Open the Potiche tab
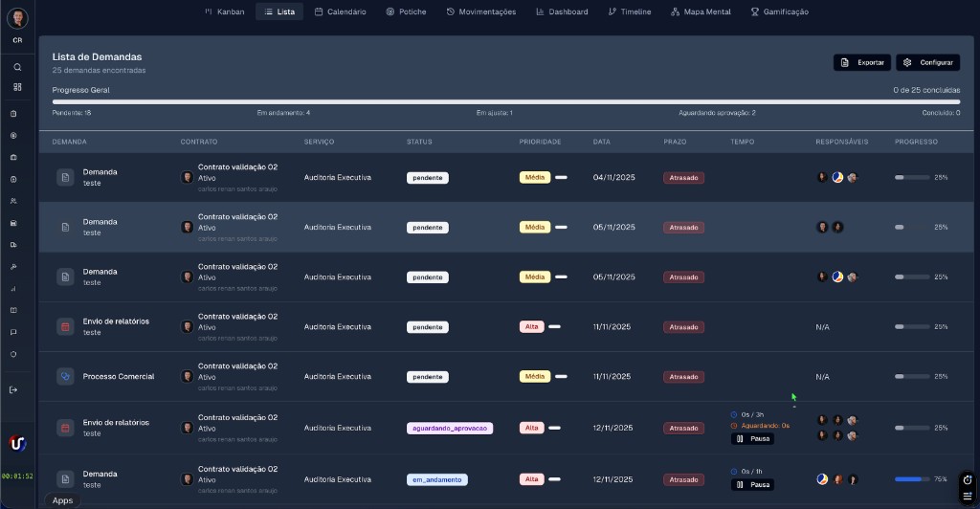The height and width of the screenshot is (509, 980). click(x=406, y=11)
